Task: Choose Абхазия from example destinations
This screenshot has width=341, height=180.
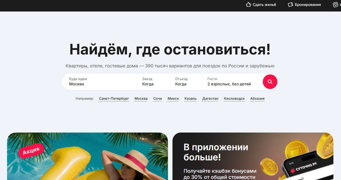Action: click(x=257, y=99)
